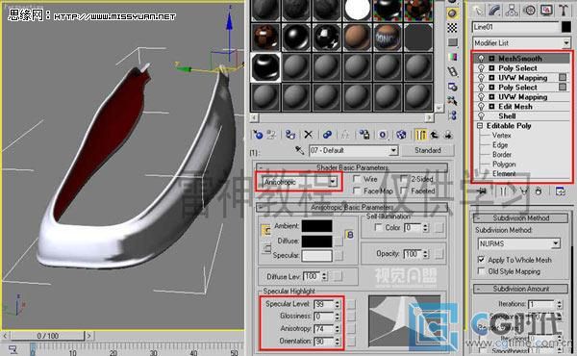Viewport: 577px width, 356px height.
Task: Open the Anisotropic shader type dropdown
Action: pyautogui.click(x=333, y=182)
